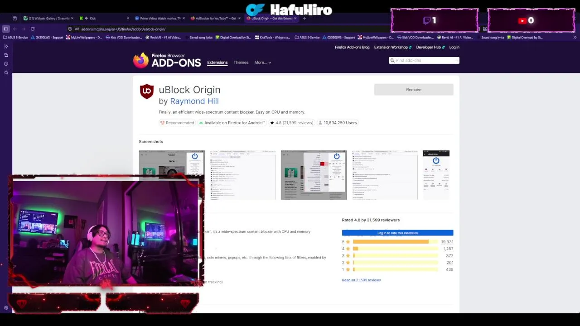Close the uBlock Origin tab
The image size is (580, 326).
tap(295, 19)
